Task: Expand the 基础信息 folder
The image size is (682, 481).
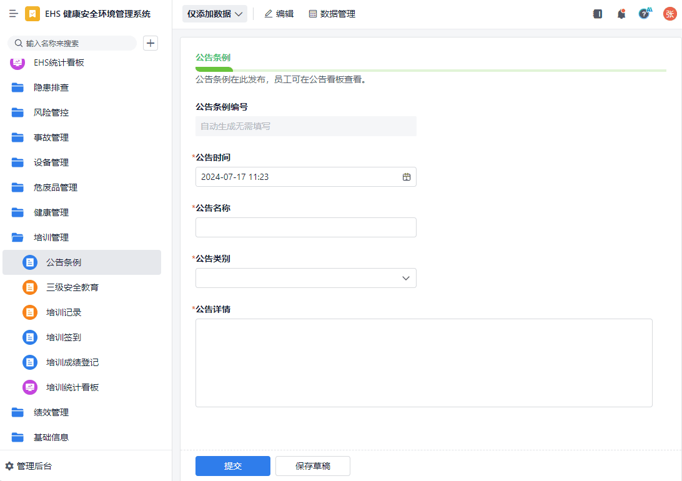Action: (x=82, y=437)
